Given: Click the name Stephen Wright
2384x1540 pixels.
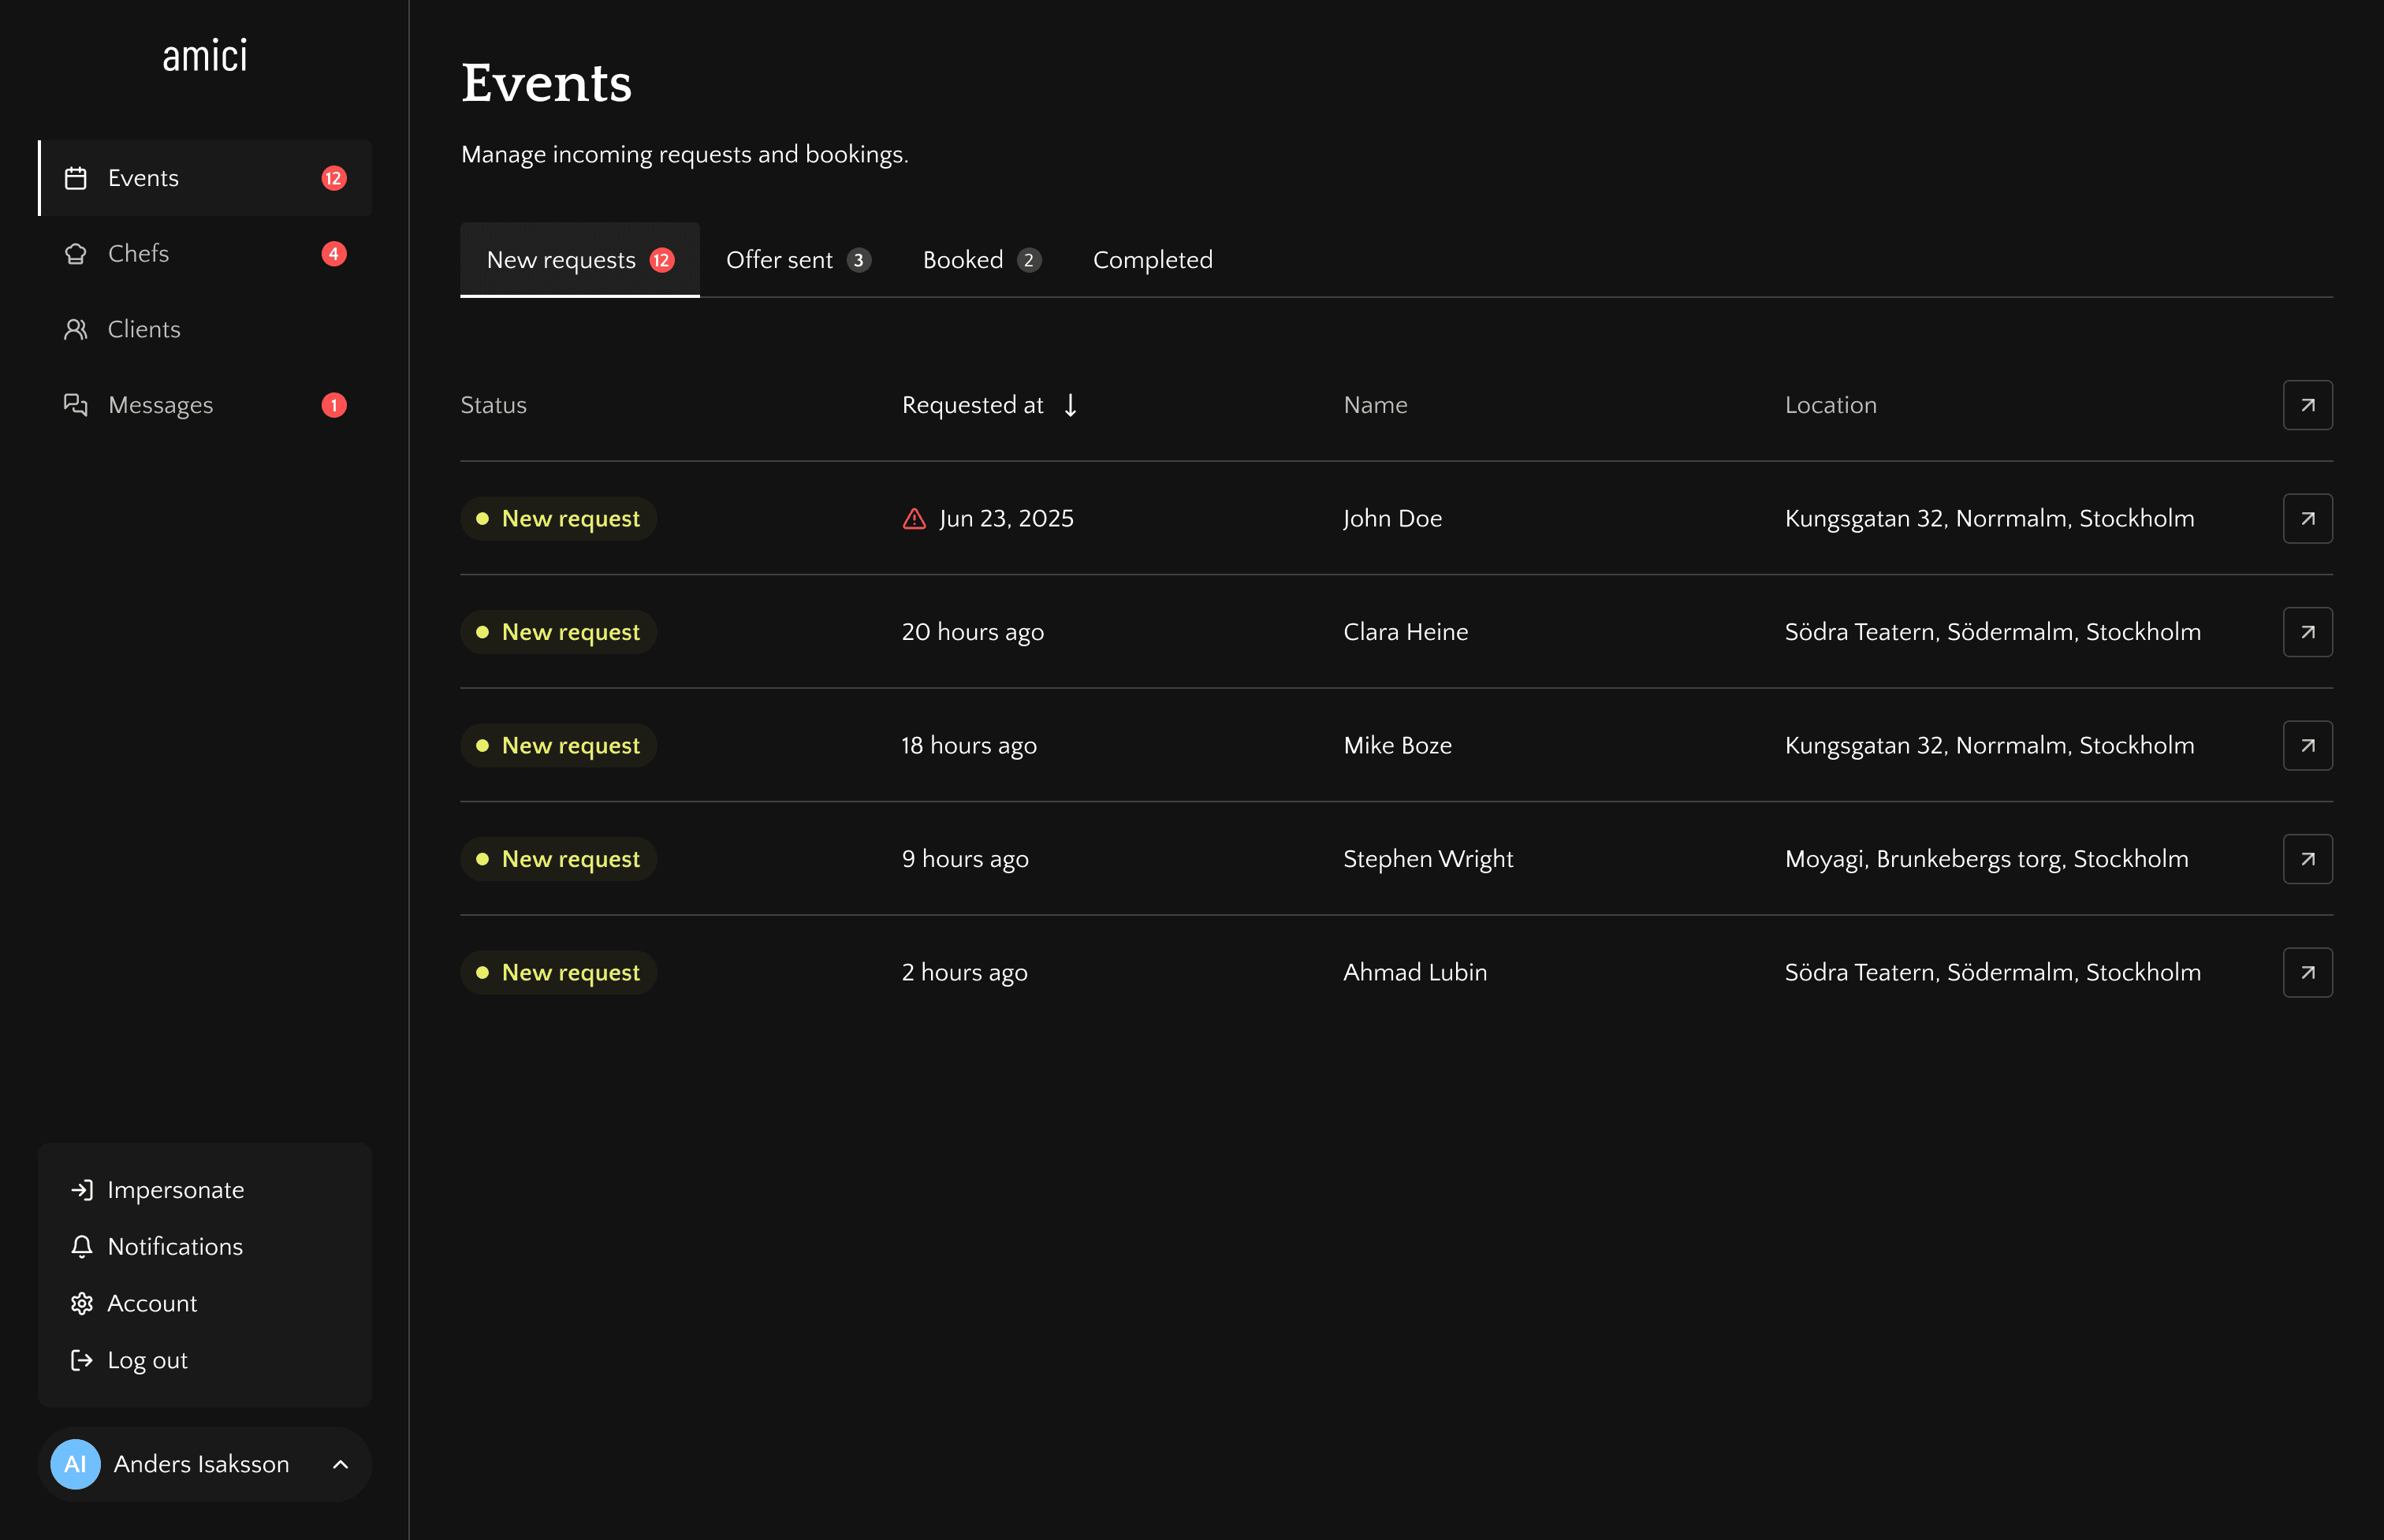Looking at the screenshot, I should click(1428, 859).
